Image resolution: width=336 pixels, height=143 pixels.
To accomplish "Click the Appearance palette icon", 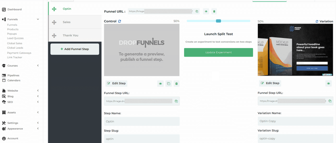I will click(4, 129).
